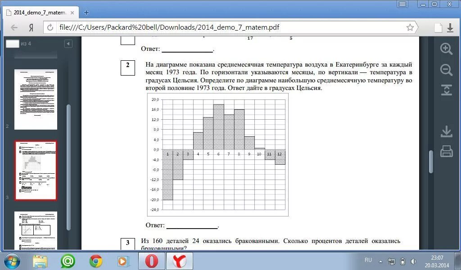This screenshot has width=461, height=270.
Task: Open page 3 thumbnail
Action: click(x=36, y=171)
